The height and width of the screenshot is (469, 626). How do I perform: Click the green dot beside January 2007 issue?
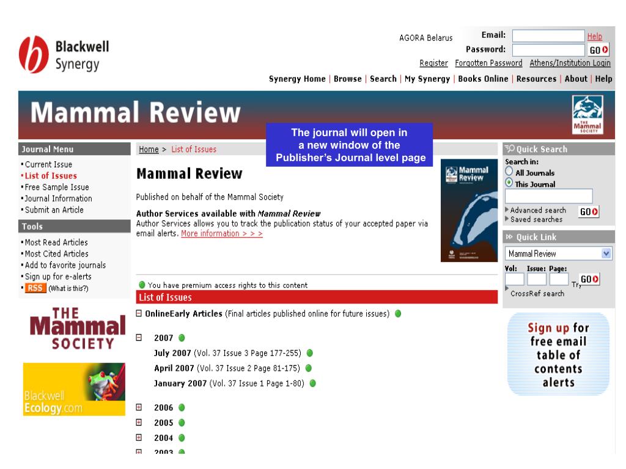312,384
